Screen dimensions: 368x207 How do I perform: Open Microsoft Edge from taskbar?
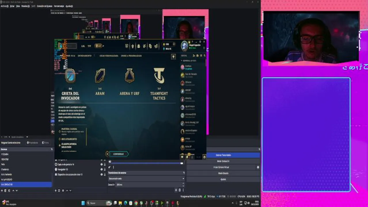[126, 203]
